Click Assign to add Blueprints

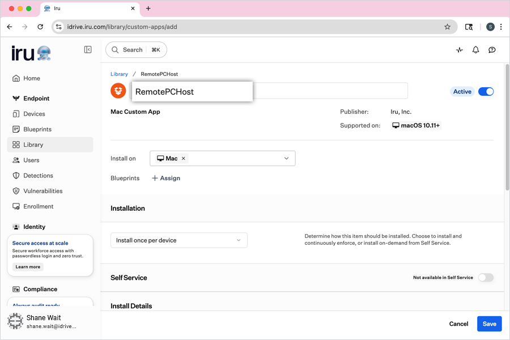166,178
